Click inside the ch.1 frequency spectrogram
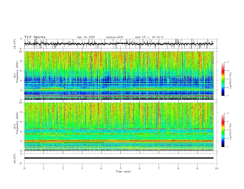Image resolution: width=244 pixels, height=189 pixels. [119, 75]
